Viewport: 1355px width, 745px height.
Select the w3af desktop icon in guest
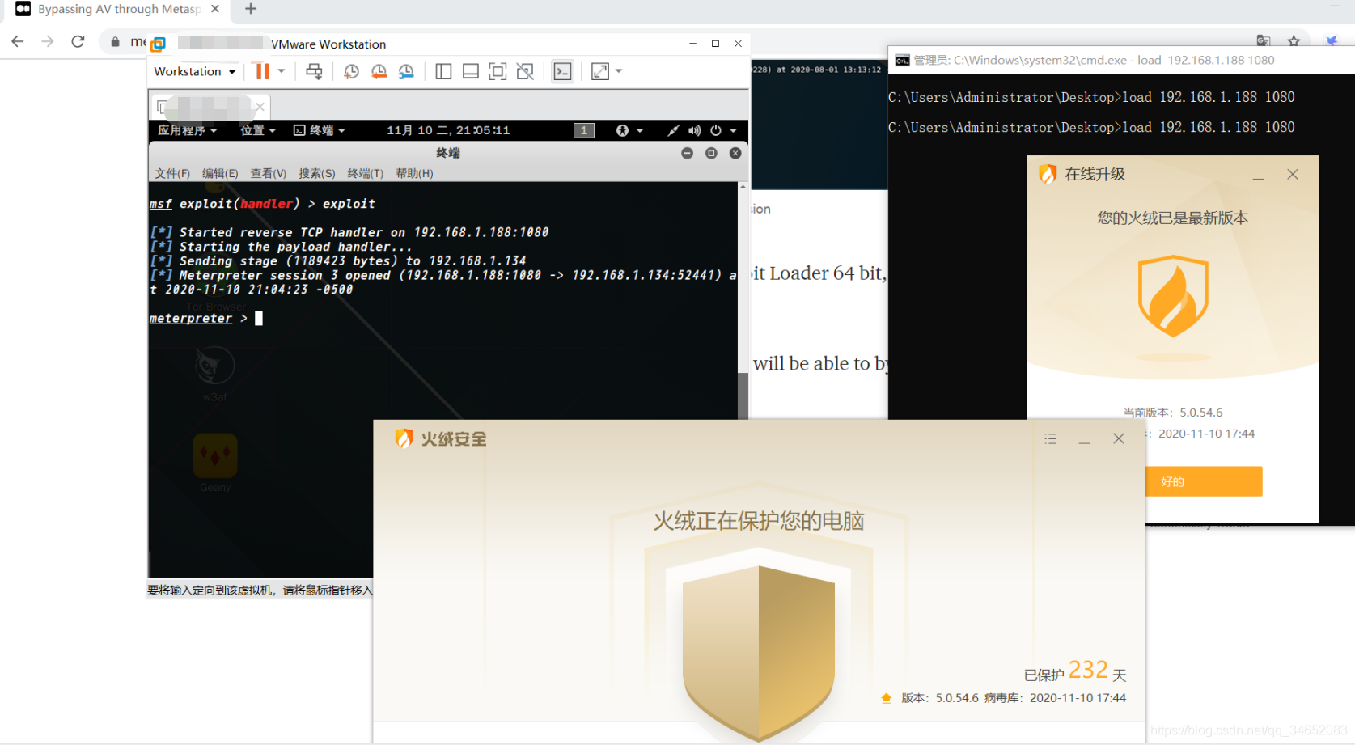pyautogui.click(x=214, y=374)
